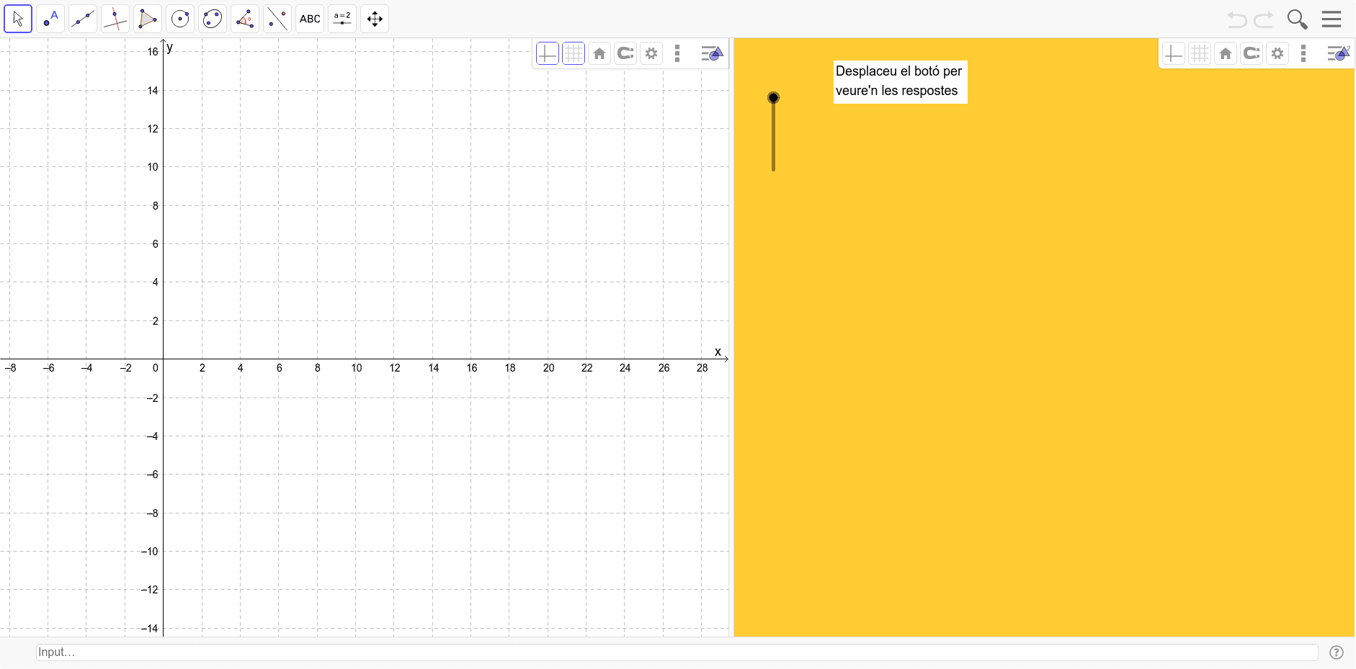Screen dimensions: 1356x669
Task: Toggle grid in right yellow view
Action: (x=1200, y=53)
